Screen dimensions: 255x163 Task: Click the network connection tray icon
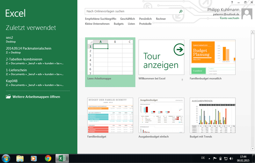click(226, 159)
